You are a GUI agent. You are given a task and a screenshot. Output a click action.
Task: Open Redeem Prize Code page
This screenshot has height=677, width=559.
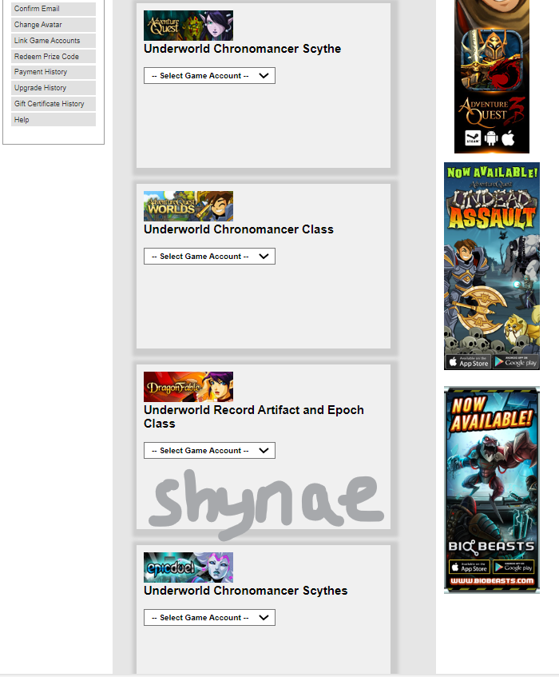click(x=54, y=57)
